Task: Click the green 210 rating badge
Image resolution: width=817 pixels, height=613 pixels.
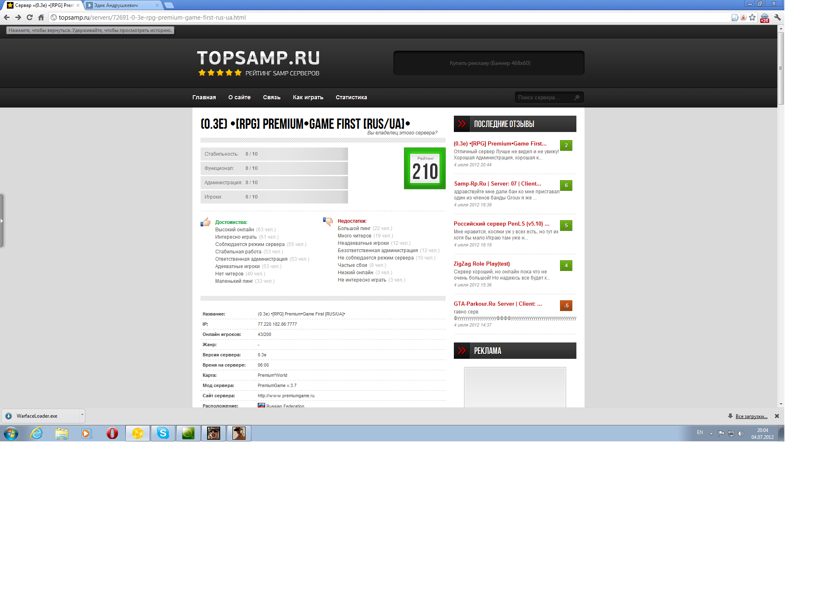Action: pyautogui.click(x=425, y=168)
